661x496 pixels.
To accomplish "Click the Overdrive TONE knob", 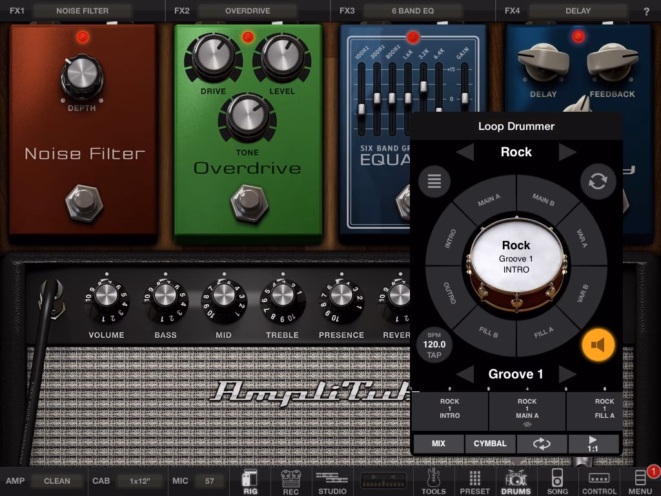I will tap(247, 116).
